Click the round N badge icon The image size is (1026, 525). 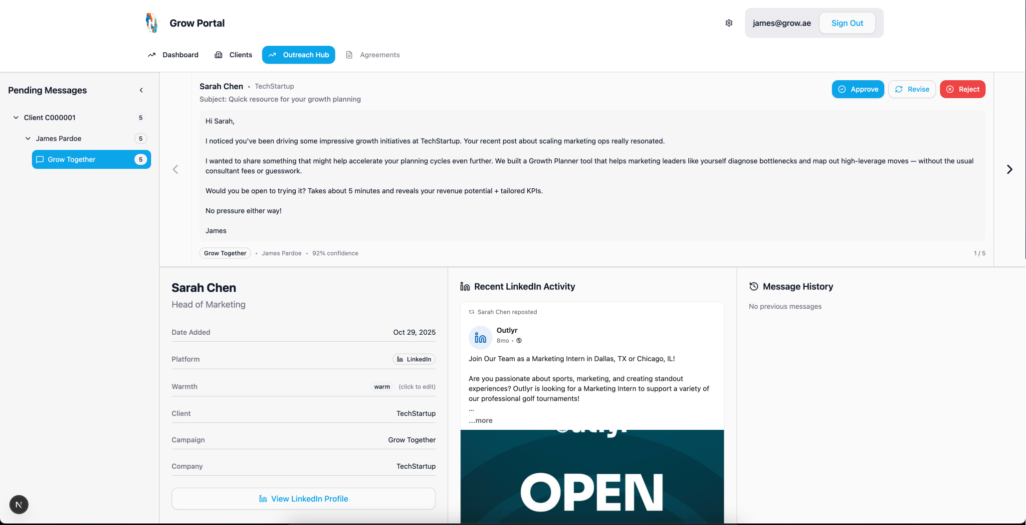[19, 505]
